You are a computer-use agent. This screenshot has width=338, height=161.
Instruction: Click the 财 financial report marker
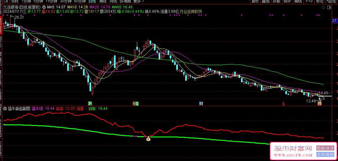[x=201, y=103]
